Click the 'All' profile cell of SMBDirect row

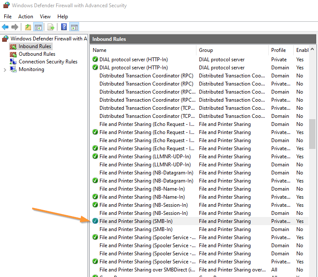[x=274, y=270]
